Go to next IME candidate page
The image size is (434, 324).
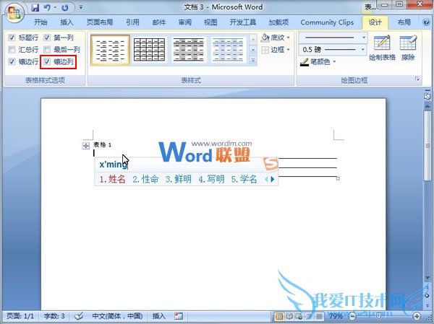pos(273,179)
